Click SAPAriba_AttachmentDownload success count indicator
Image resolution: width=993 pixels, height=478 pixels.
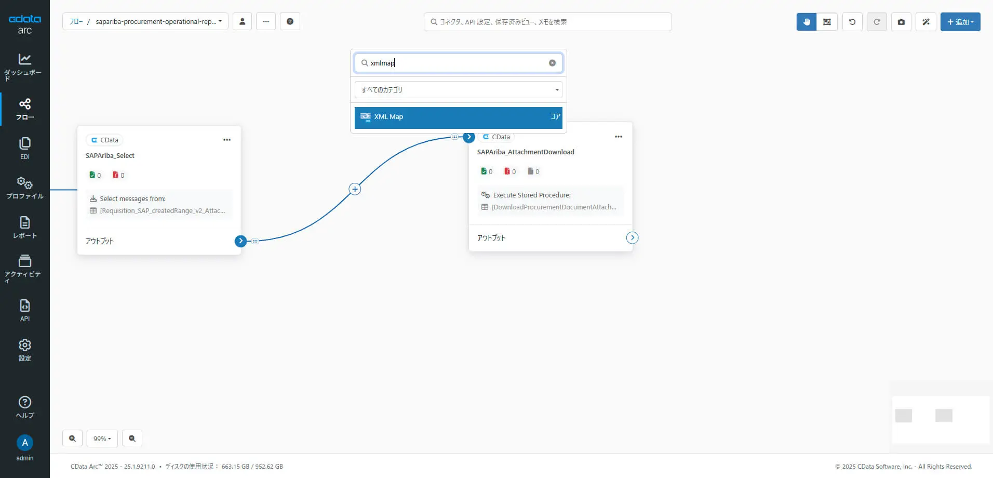(487, 171)
